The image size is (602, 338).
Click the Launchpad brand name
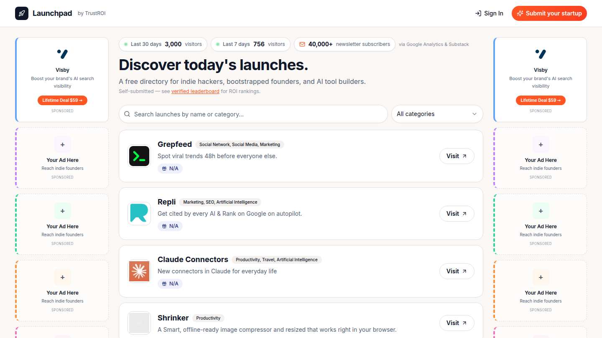pyautogui.click(x=52, y=13)
